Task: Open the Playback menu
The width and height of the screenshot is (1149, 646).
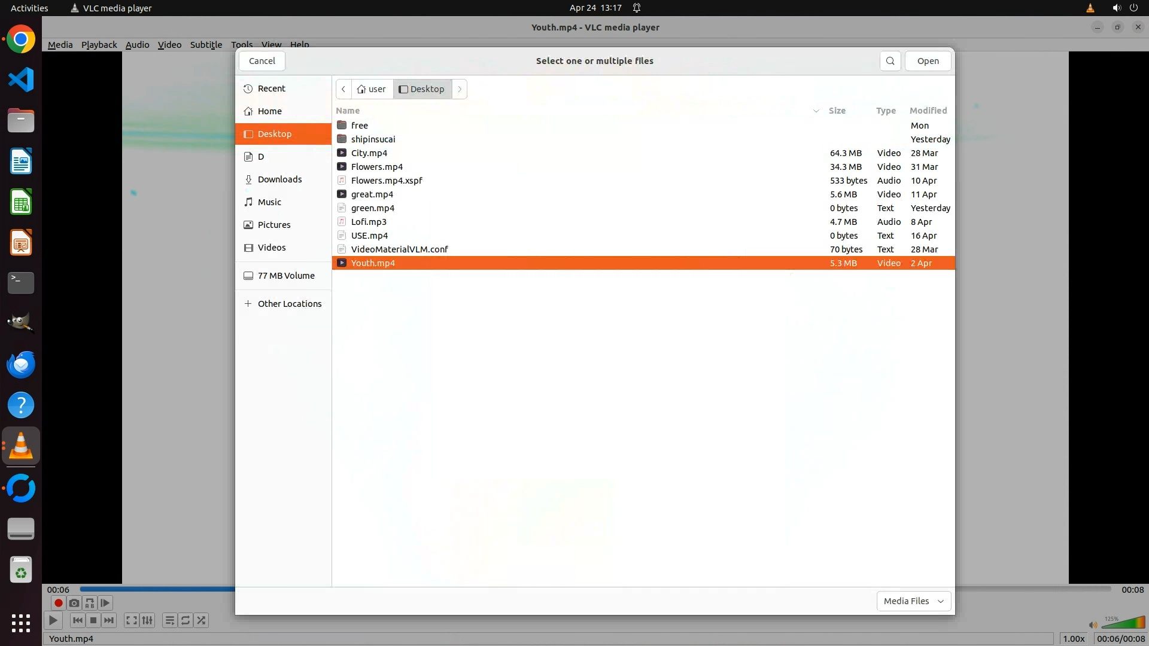Action: (x=99, y=45)
